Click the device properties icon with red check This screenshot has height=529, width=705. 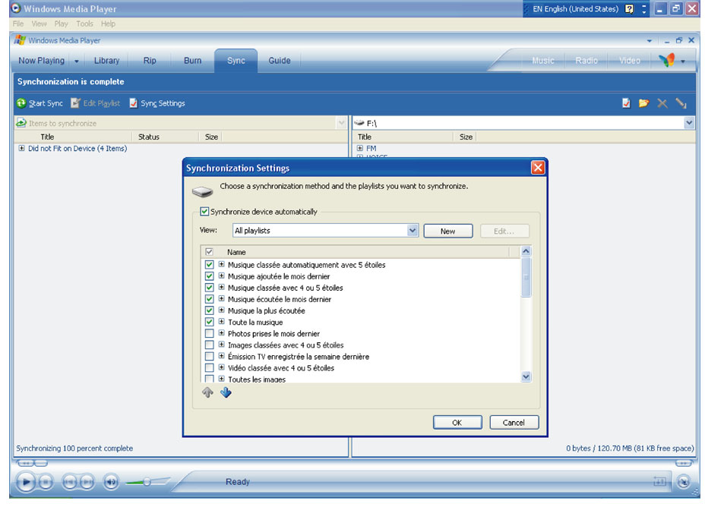tap(626, 103)
